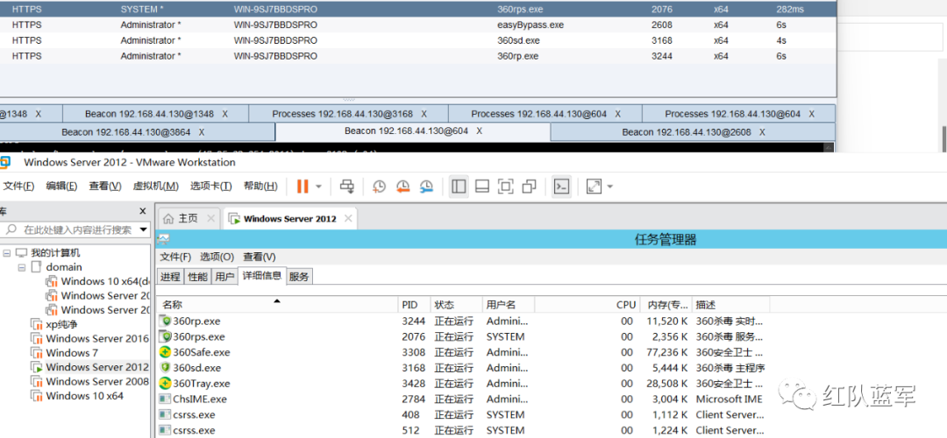Open the Processes 192.168.44.130@3168 tab
Image resolution: width=947 pixels, height=438 pixels.
tap(348, 114)
